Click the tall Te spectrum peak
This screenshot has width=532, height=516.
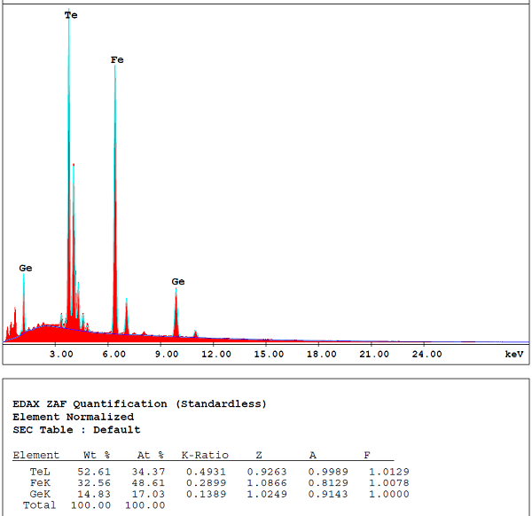click(x=69, y=169)
